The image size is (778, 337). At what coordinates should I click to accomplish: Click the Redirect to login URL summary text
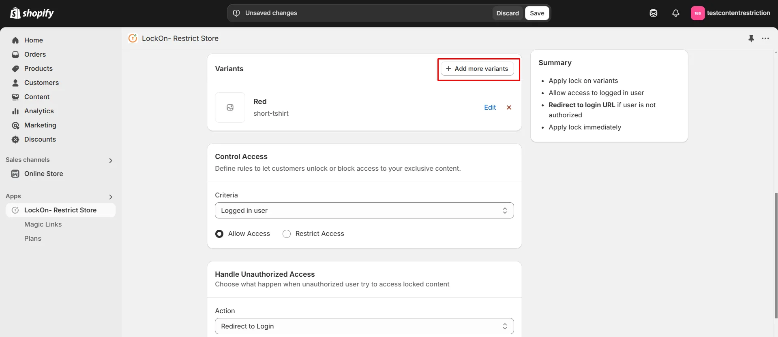point(582,105)
